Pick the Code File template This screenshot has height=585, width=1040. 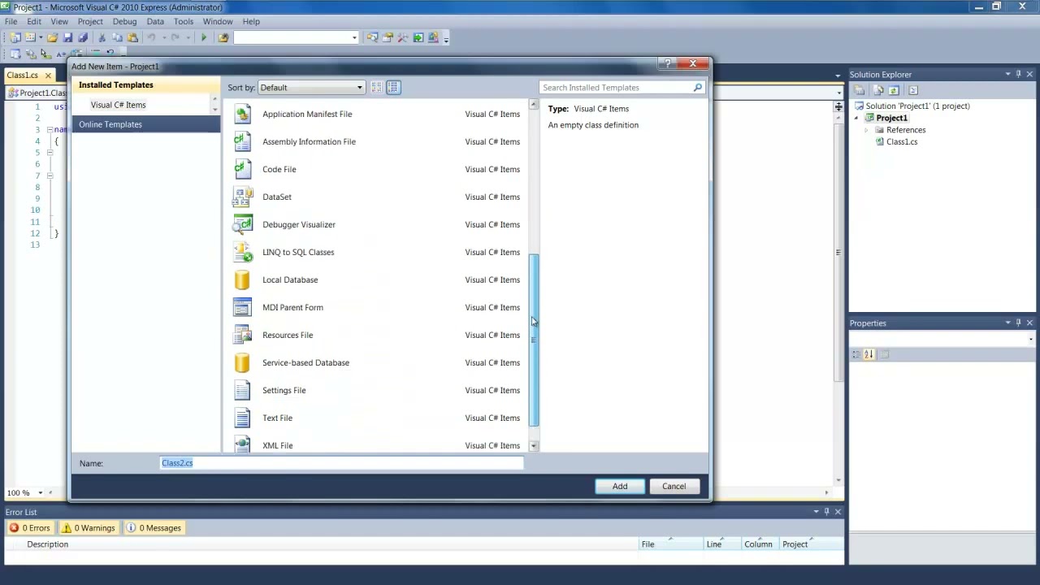coord(376,169)
